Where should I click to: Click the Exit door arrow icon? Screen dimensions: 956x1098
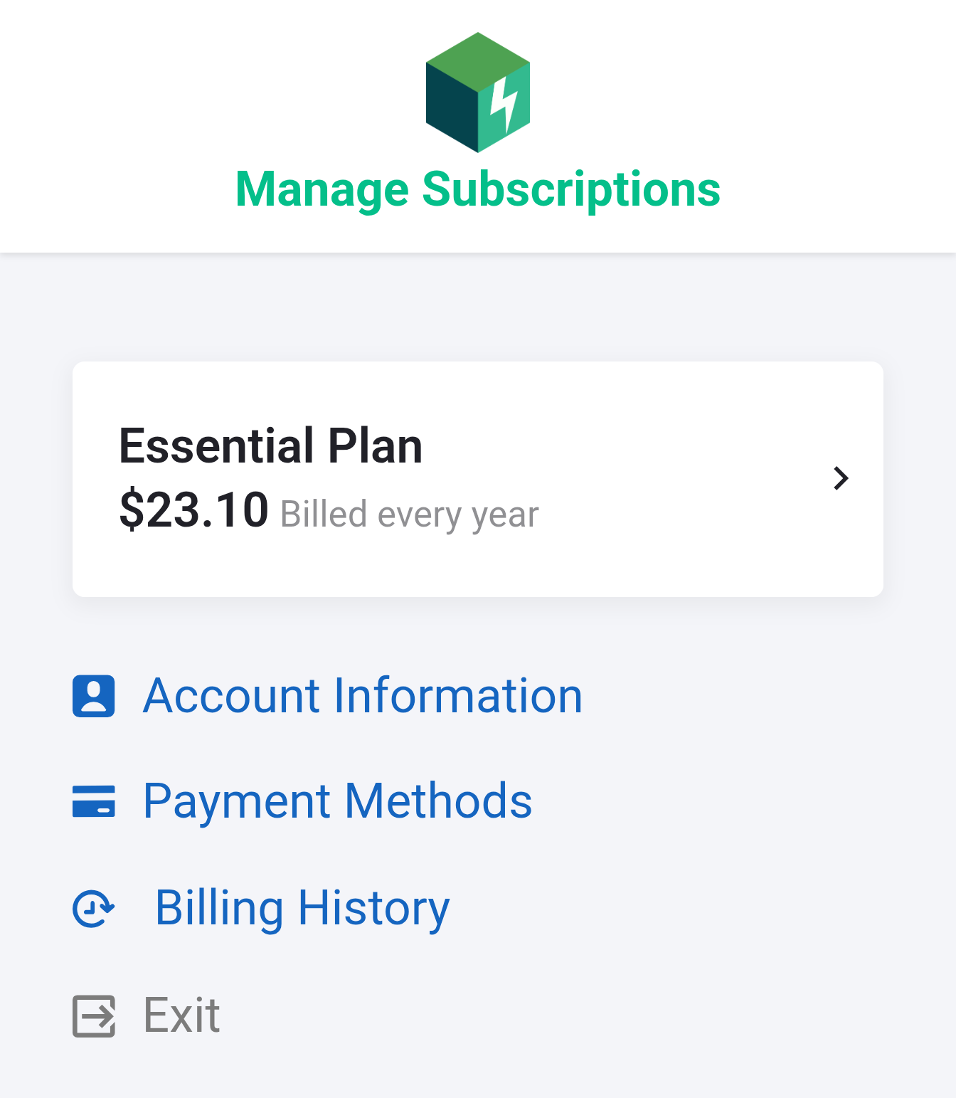(x=93, y=1015)
